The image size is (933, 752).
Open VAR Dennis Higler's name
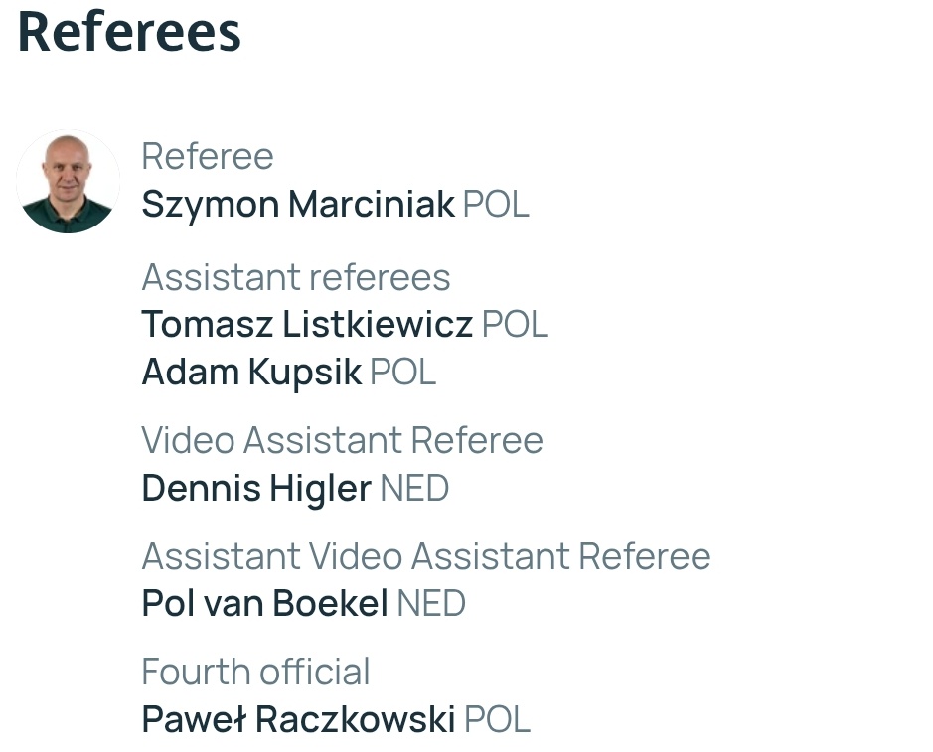click(256, 489)
